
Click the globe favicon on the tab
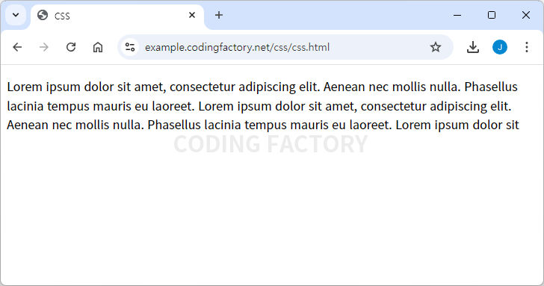click(43, 15)
